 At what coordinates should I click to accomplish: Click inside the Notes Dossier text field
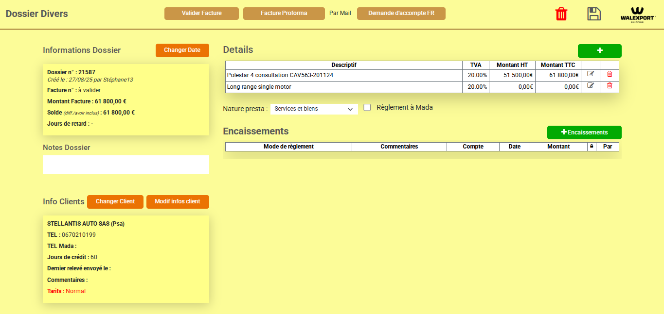126,164
